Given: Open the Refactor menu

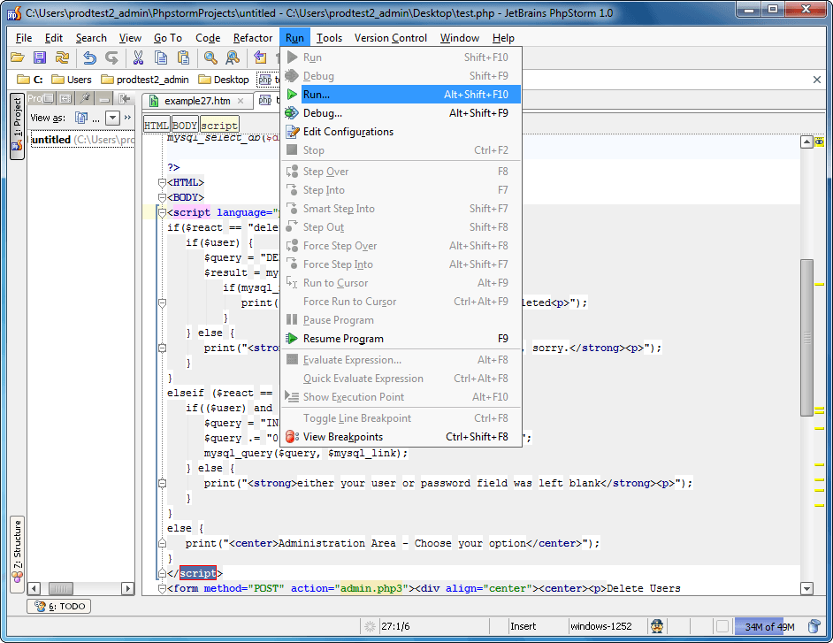Looking at the screenshot, I should tap(253, 38).
